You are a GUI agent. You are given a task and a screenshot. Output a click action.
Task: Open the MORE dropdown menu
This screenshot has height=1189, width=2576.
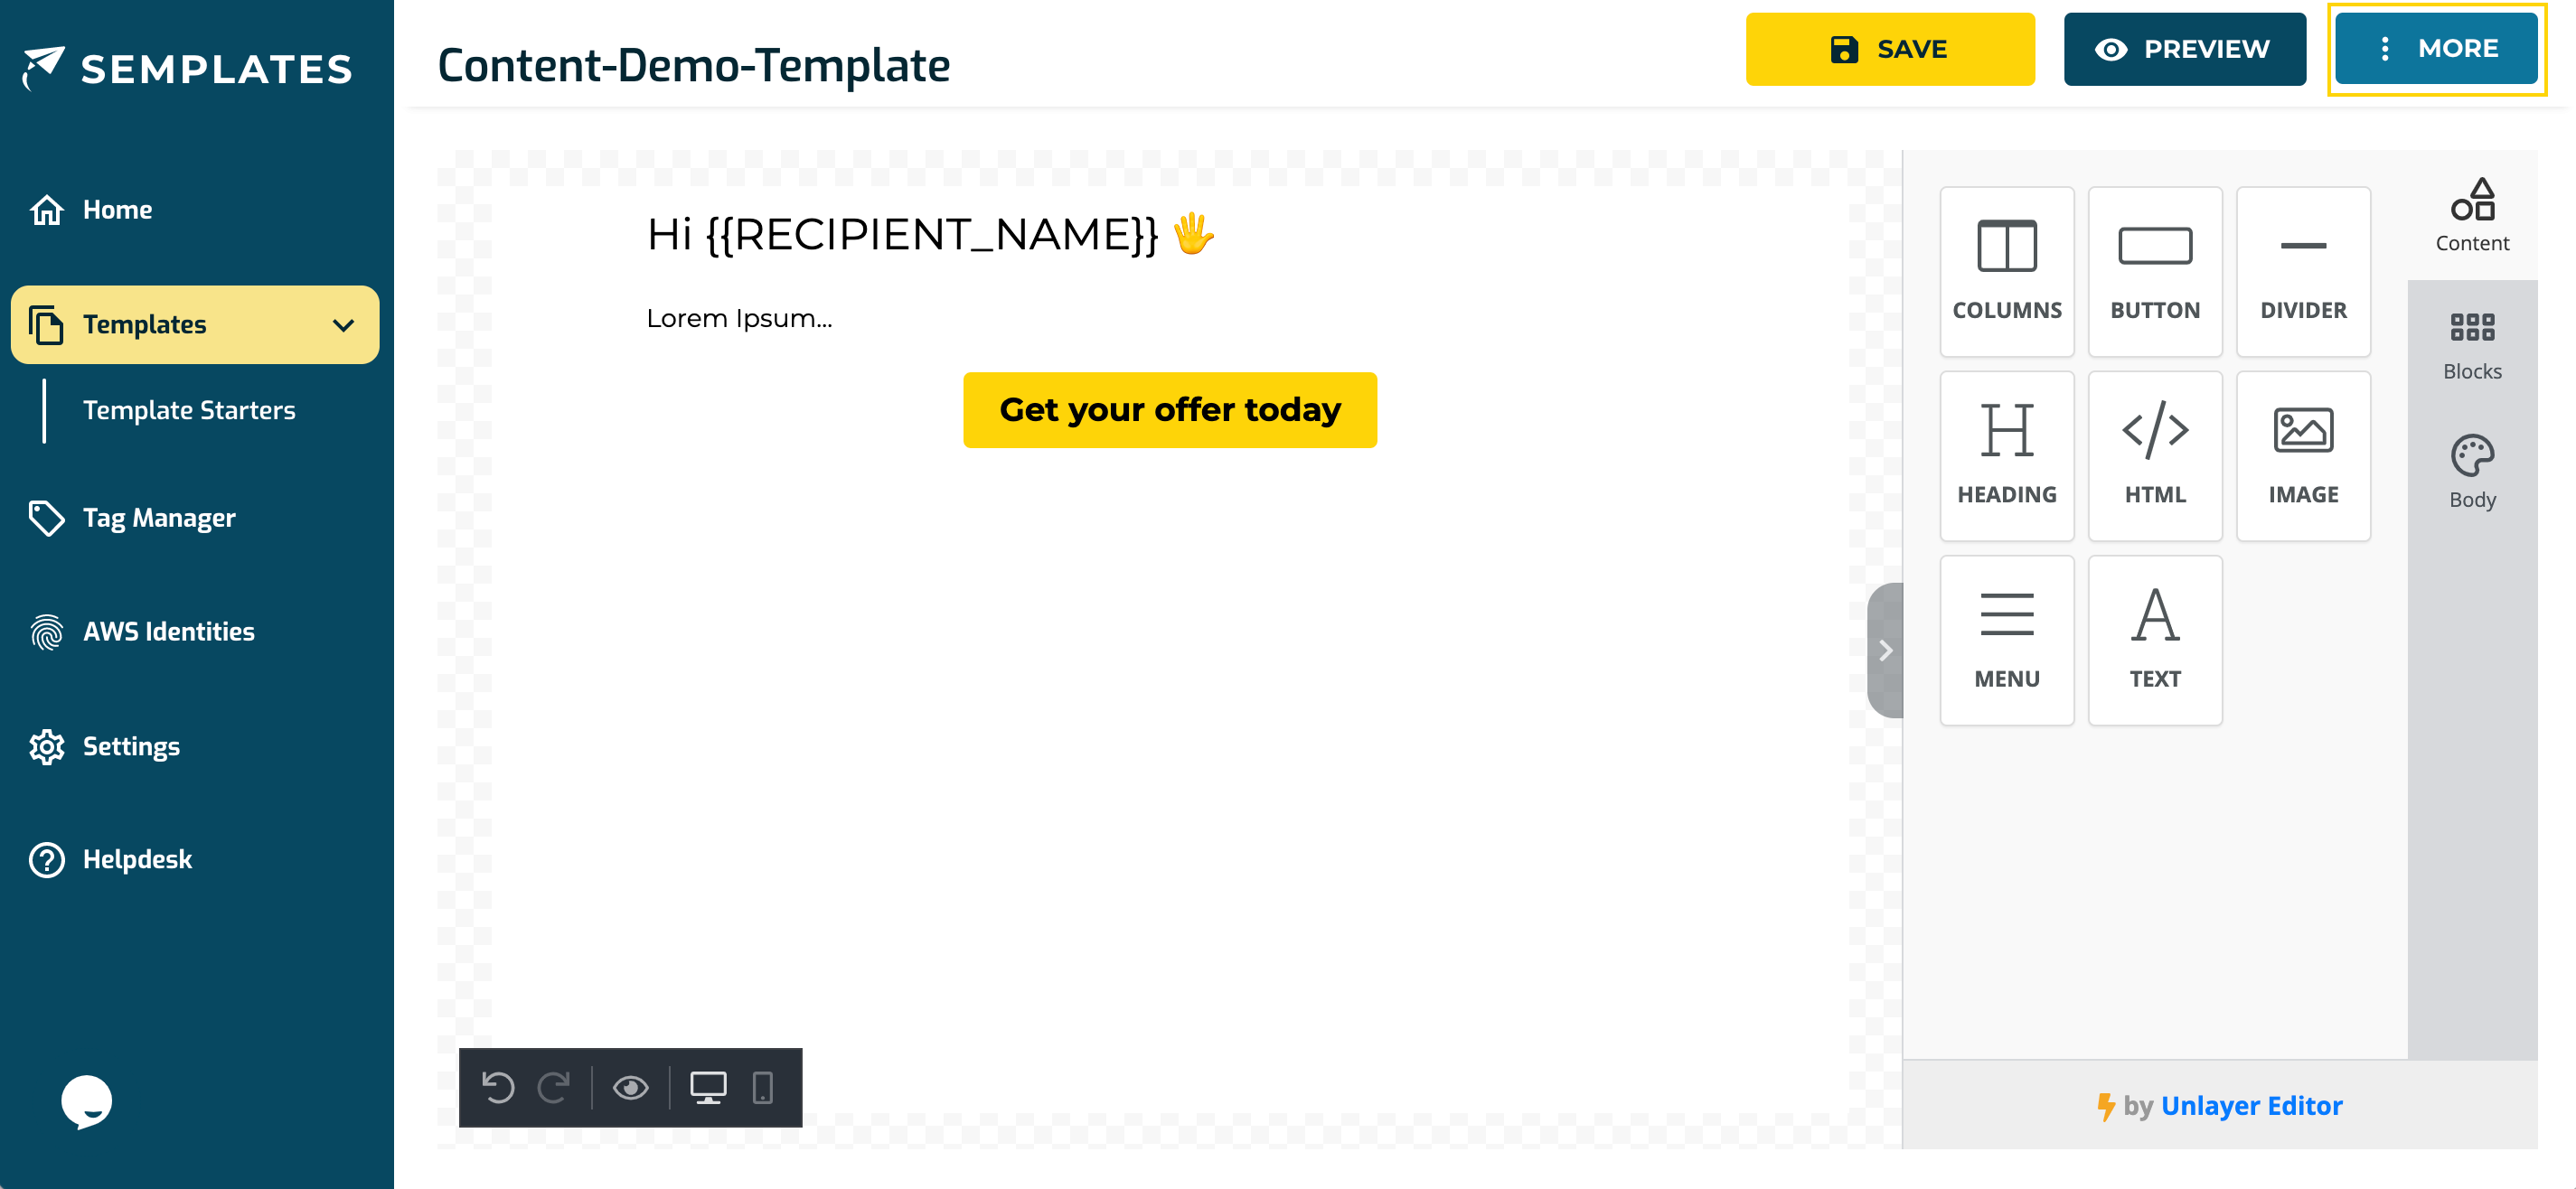2437,48
